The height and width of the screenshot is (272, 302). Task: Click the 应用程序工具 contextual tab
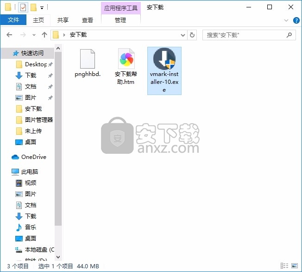coord(121,8)
